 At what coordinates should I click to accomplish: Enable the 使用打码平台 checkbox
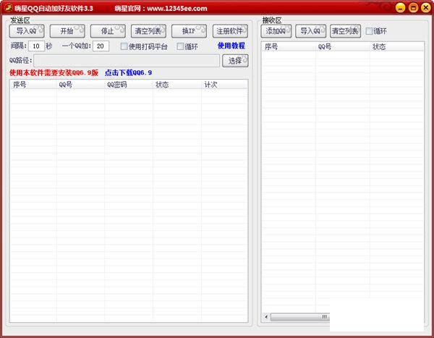pos(124,46)
